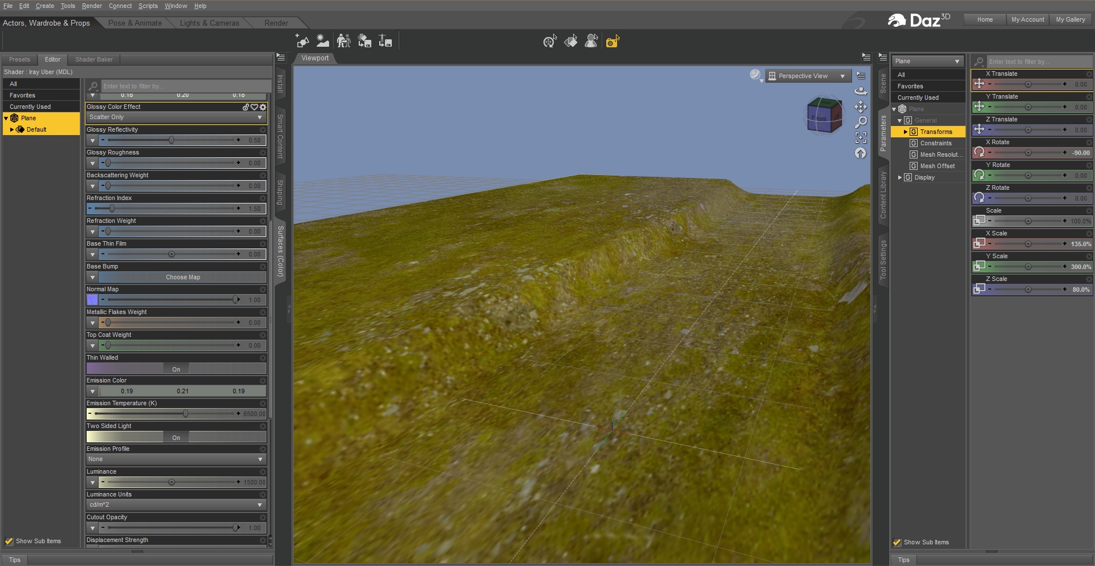Click the My Gallery button
Image resolution: width=1095 pixels, height=566 pixels.
point(1070,19)
